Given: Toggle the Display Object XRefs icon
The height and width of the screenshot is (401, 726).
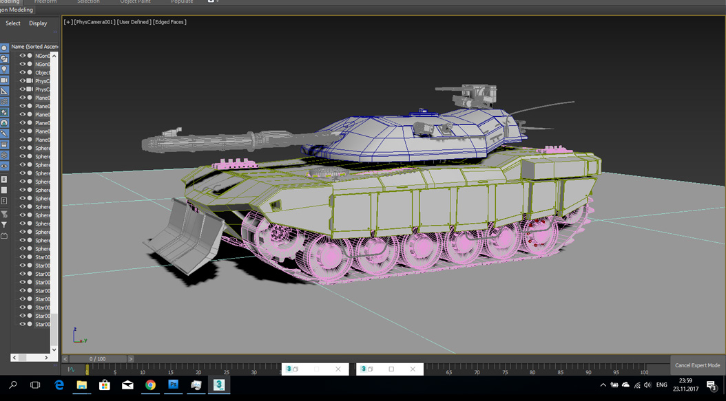Looking at the screenshot, I should click(4, 123).
